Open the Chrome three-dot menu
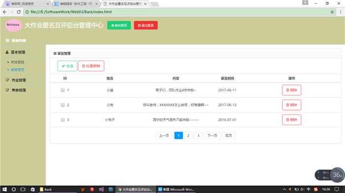This screenshot has width=345, height=193. point(341,12)
